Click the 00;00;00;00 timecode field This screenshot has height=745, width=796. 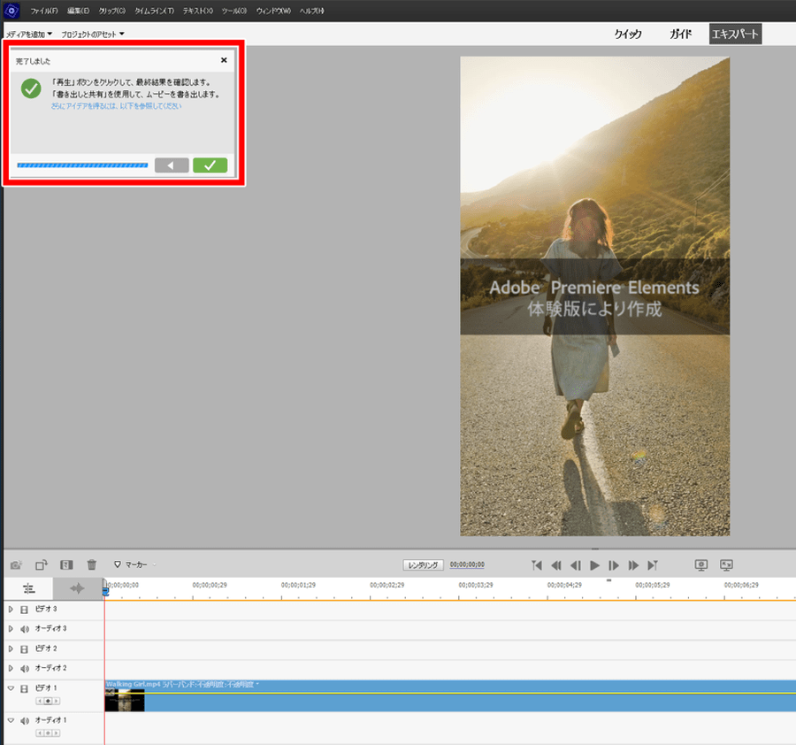(x=467, y=565)
